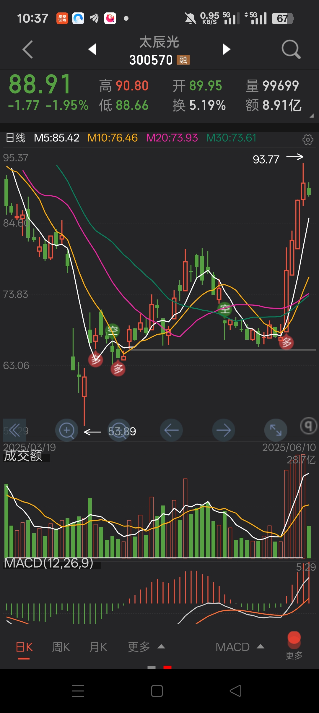Tap the high price 93.77 label
The height and width of the screenshot is (713, 319).
click(x=266, y=160)
